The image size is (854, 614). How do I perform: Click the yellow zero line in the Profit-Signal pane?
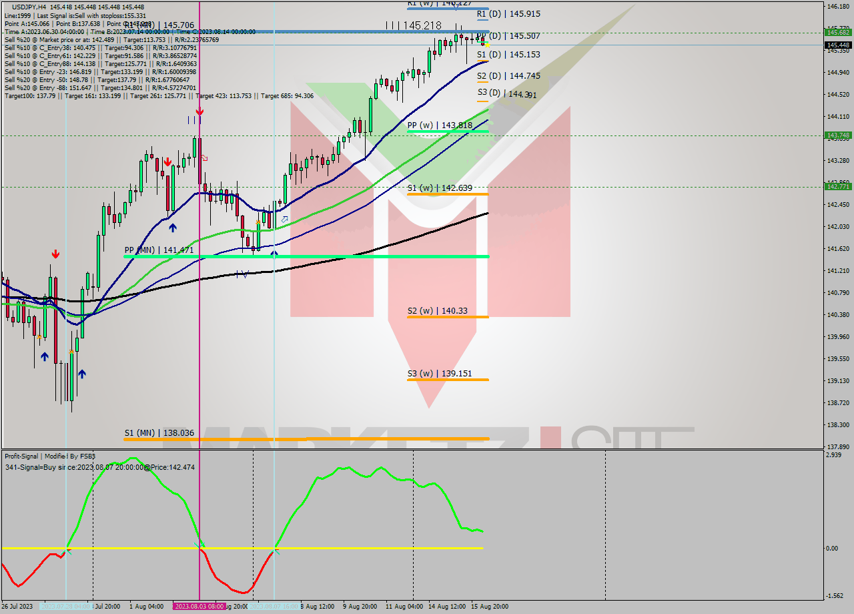coord(367,549)
